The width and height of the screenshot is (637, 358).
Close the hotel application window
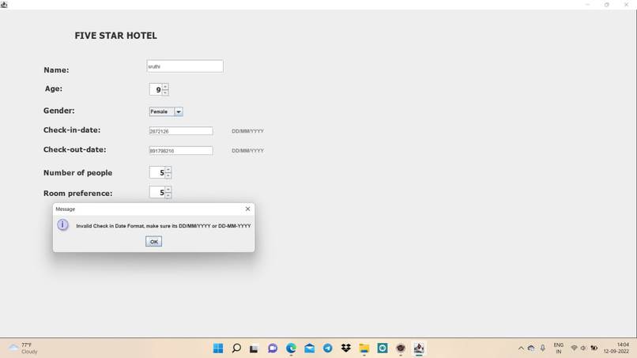[x=626, y=5]
